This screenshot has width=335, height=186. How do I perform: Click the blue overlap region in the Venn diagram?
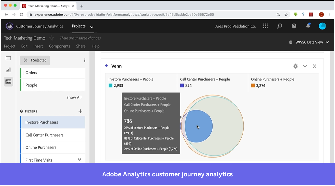pos(199,126)
